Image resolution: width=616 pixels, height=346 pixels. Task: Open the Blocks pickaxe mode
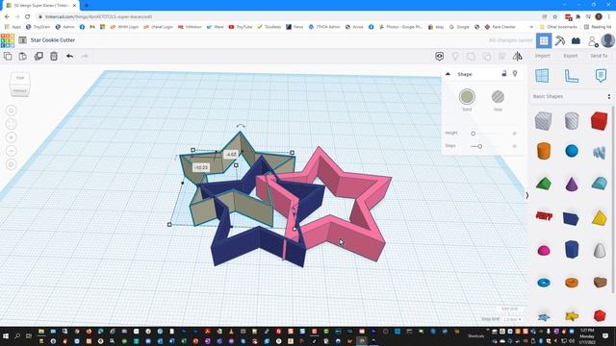560,40
